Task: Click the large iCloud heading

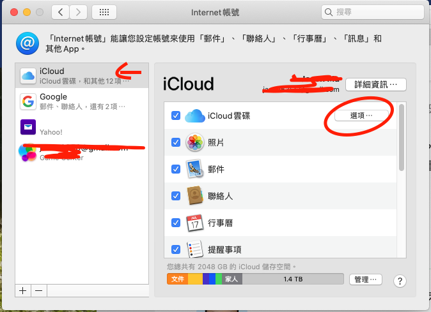Action: click(188, 84)
